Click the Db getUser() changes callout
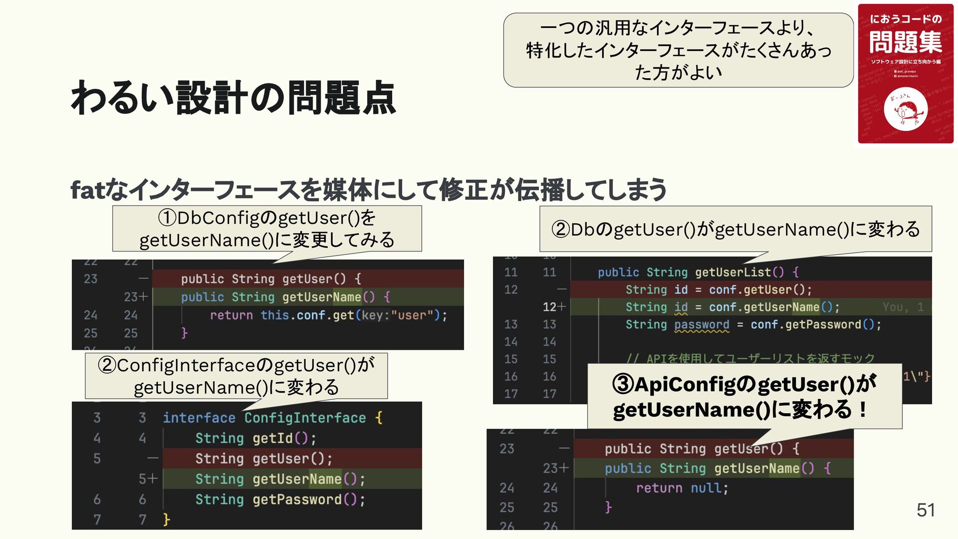Screen dimensions: 958x539 tap(735, 229)
